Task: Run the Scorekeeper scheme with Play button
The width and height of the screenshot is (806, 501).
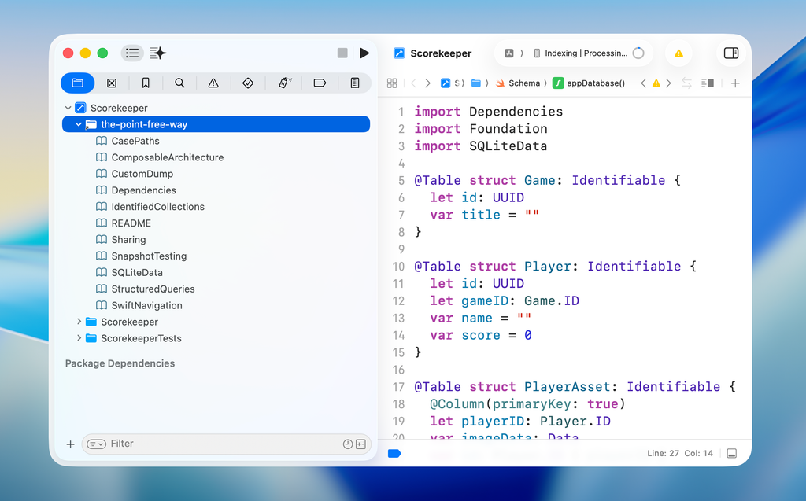Action: coord(364,53)
